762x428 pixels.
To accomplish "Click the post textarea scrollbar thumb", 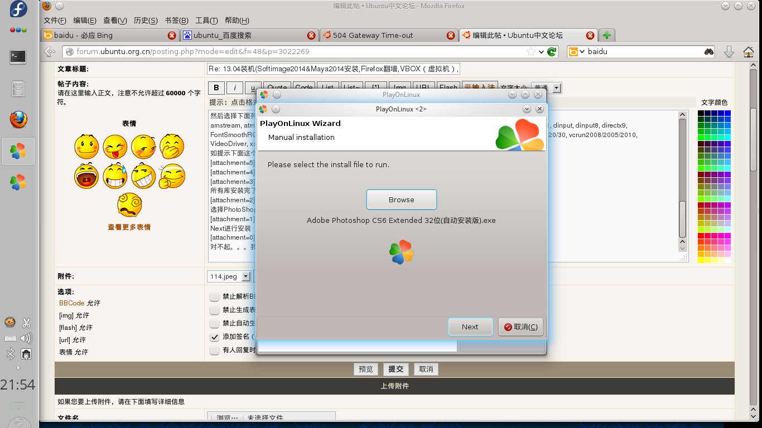I will [682, 218].
